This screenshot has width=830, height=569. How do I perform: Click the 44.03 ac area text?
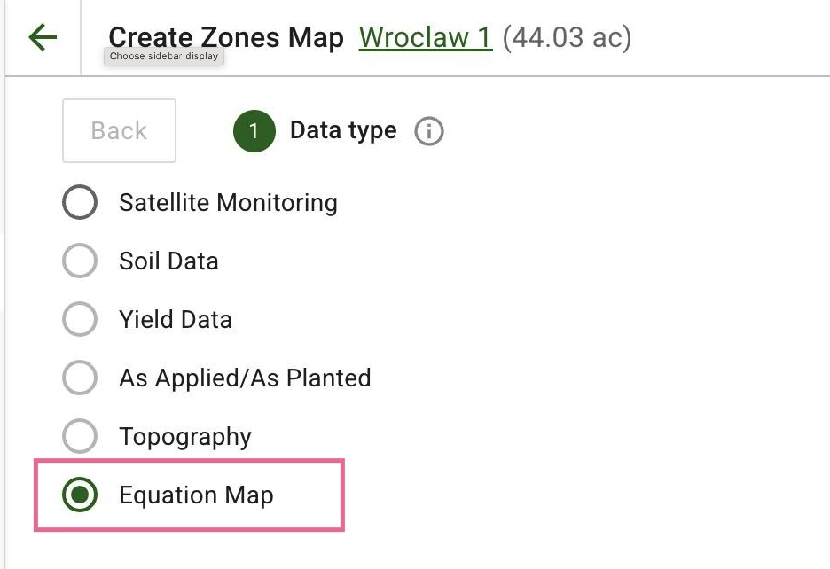tap(567, 37)
